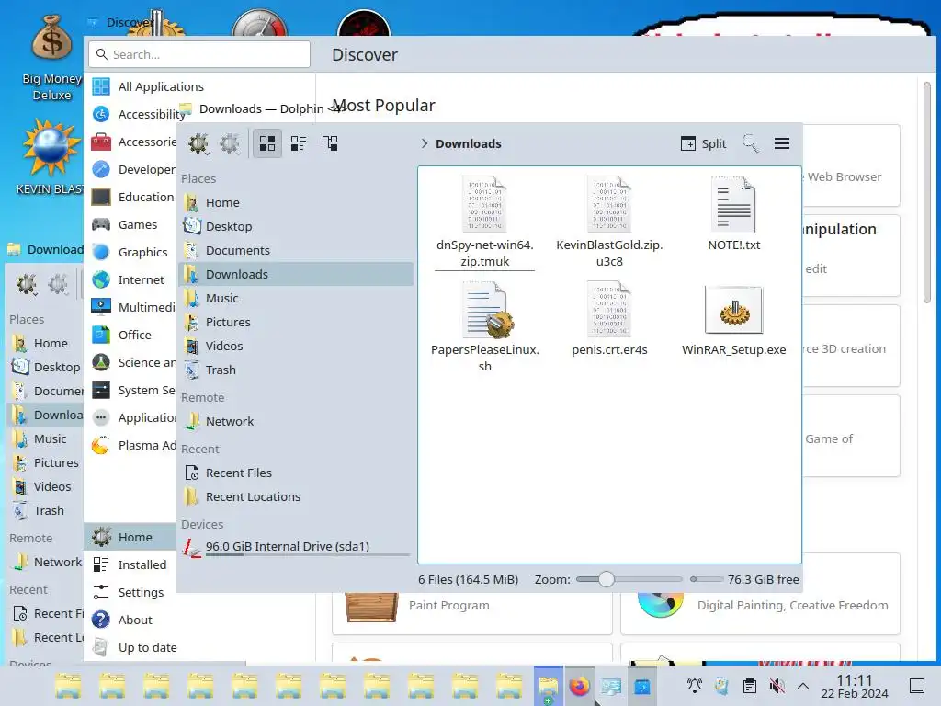Open Music in front Dolphin Places panel
Image resolution: width=941 pixels, height=706 pixels.
[x=296, y=299]
